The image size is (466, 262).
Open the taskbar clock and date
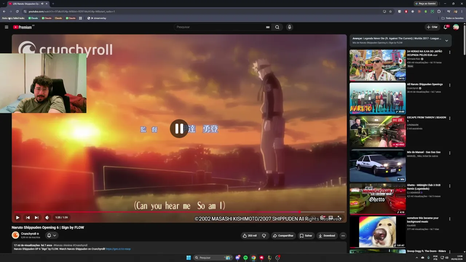pos(457,258)
